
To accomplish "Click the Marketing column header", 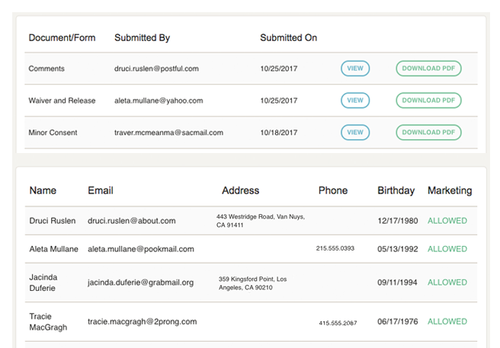I will click(x=450, y=190).
